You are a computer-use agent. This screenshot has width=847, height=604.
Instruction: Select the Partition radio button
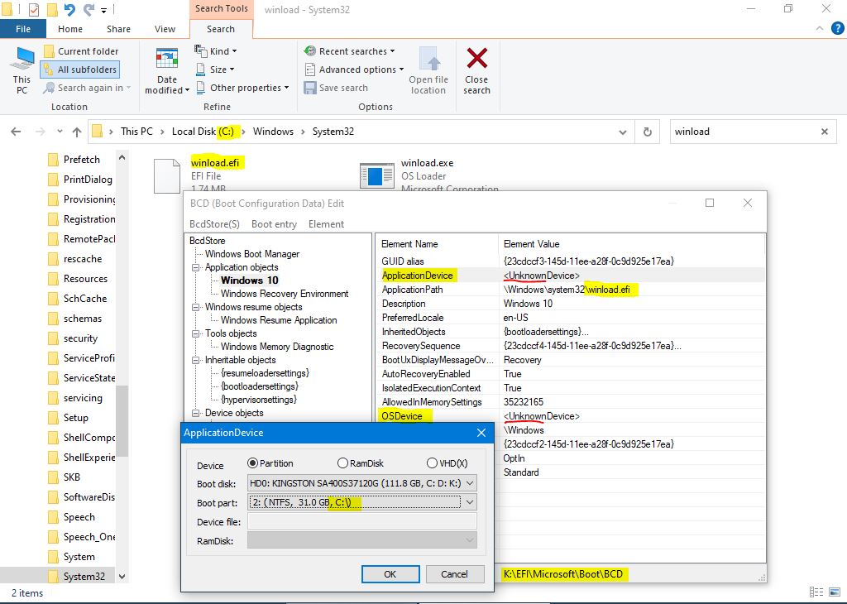pyautogui.click(x=253, y=463)
